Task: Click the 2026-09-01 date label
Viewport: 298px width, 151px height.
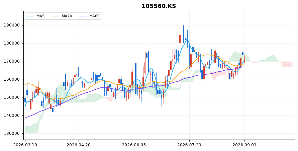Action: pyautogui.click(x=244, y=145)
